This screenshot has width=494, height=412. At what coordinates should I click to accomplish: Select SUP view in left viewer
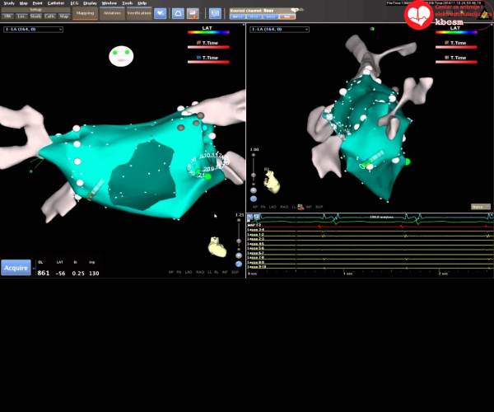(235, 272)
